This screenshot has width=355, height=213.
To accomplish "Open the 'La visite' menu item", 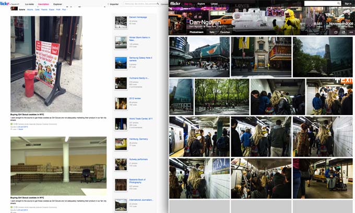I will click(x=29, y=4).
